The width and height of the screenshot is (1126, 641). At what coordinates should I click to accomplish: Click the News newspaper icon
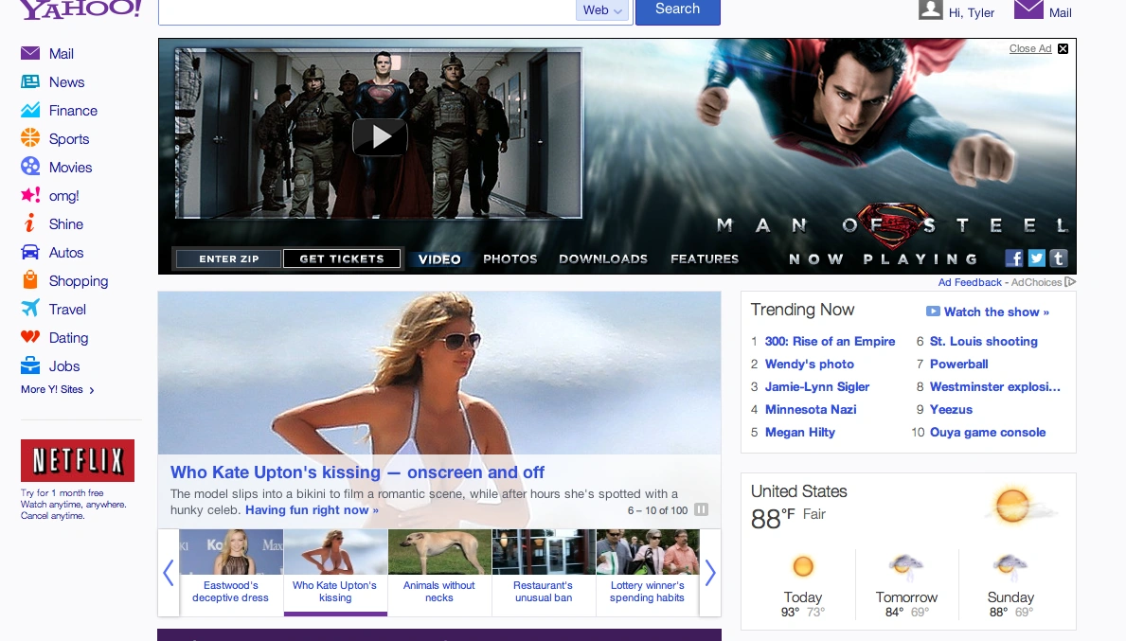30,81
